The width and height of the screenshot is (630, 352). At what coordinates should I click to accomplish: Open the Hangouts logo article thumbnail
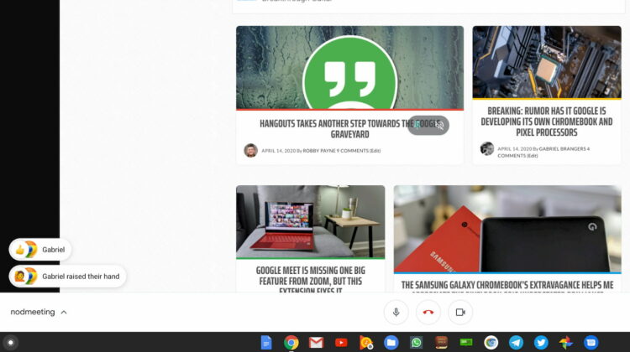coord(349,67)
